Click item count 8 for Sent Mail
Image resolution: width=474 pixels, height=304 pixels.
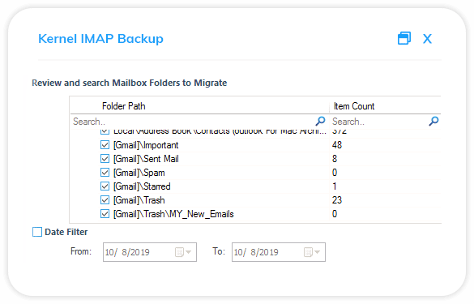click(335, 159)
